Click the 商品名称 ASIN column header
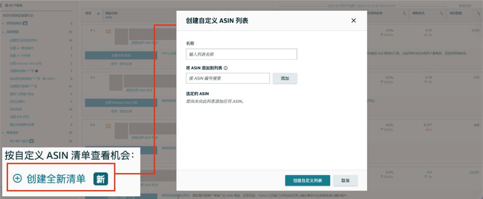 [x=111, y=15]
